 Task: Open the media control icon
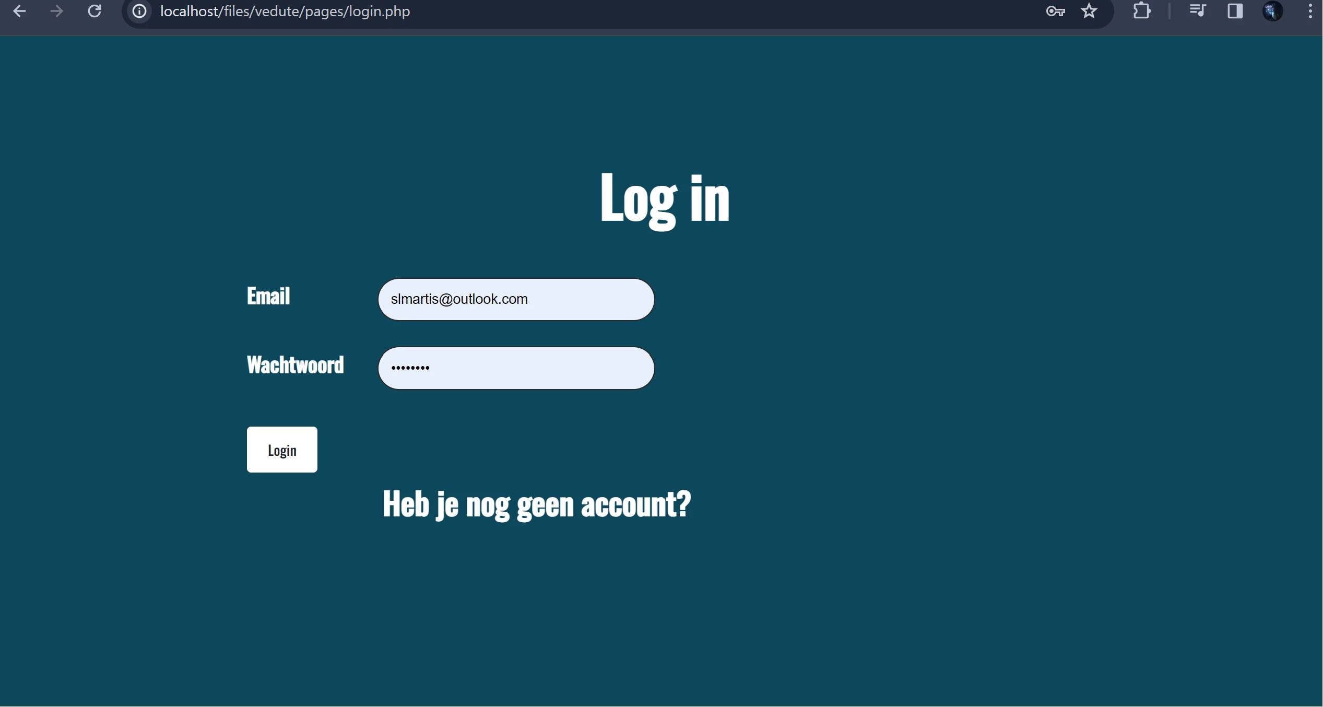point(1197,11)
